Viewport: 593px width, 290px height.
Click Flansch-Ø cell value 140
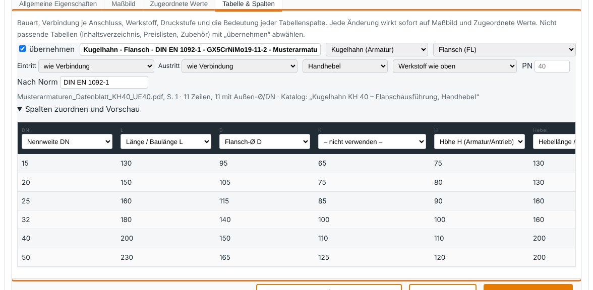point(225,220)
